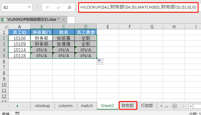The image size is (201, 115).
Task: Click the 员工类型 header cell
Action: tap(85, 32)
